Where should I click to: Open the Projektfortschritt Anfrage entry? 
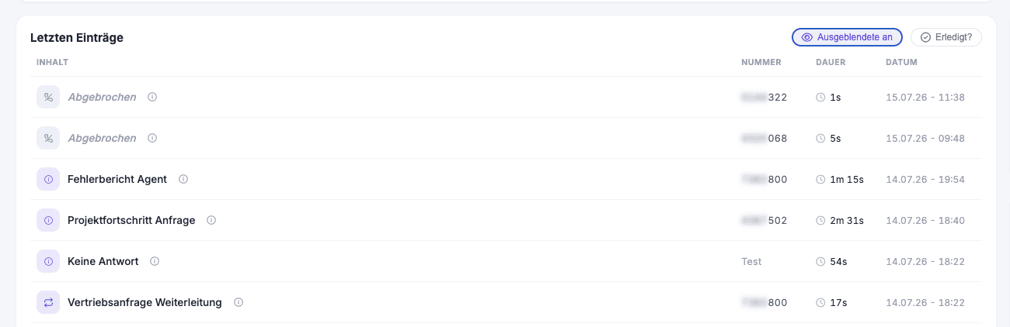tap(131, 220)
